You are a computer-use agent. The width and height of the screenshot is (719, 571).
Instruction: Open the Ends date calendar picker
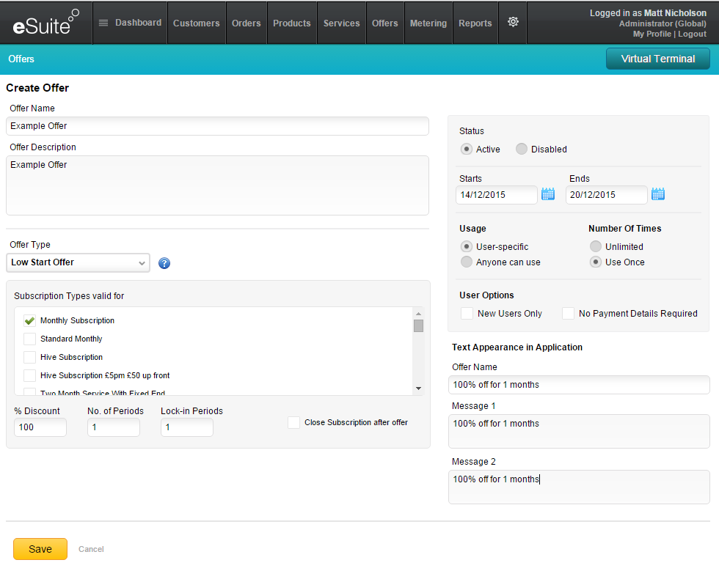[x=658, y=194]
